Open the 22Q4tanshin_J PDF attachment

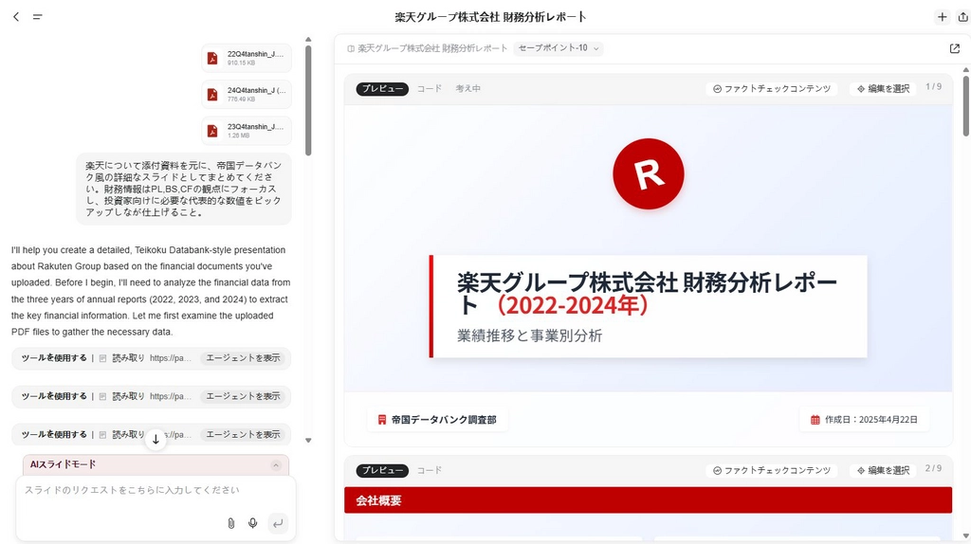coord(247,58)
